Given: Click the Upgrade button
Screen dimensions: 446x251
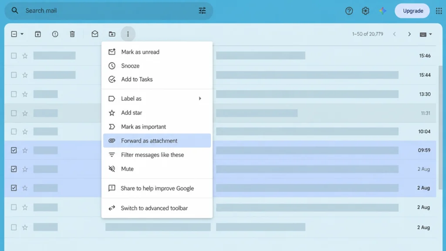Looking at the screenshot, I should [x=412, y=11].
